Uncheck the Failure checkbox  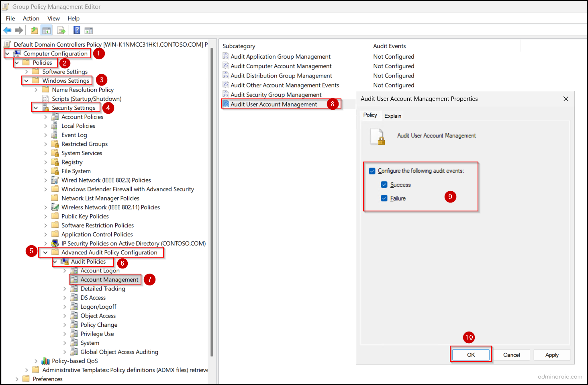(x=384, y=198)
